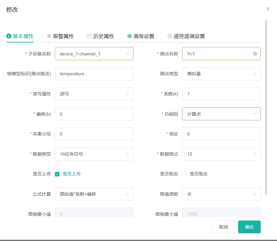Enable the 是否取反 checkbox
This screenshot has width=277, height=241.
coord(184,174)
